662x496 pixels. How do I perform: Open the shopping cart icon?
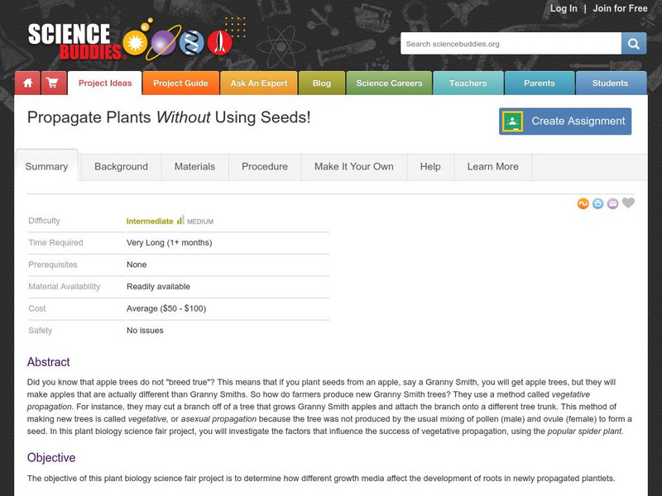(54, 83)
